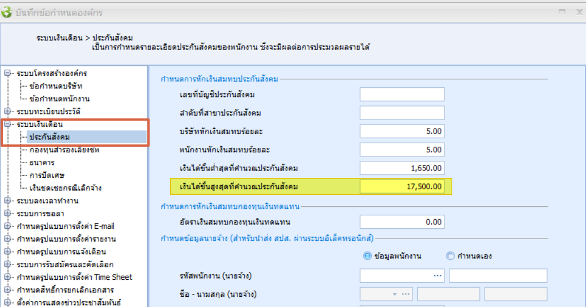Click the เลขที่บัญชีประกันสังคม input field

point(402,94)
